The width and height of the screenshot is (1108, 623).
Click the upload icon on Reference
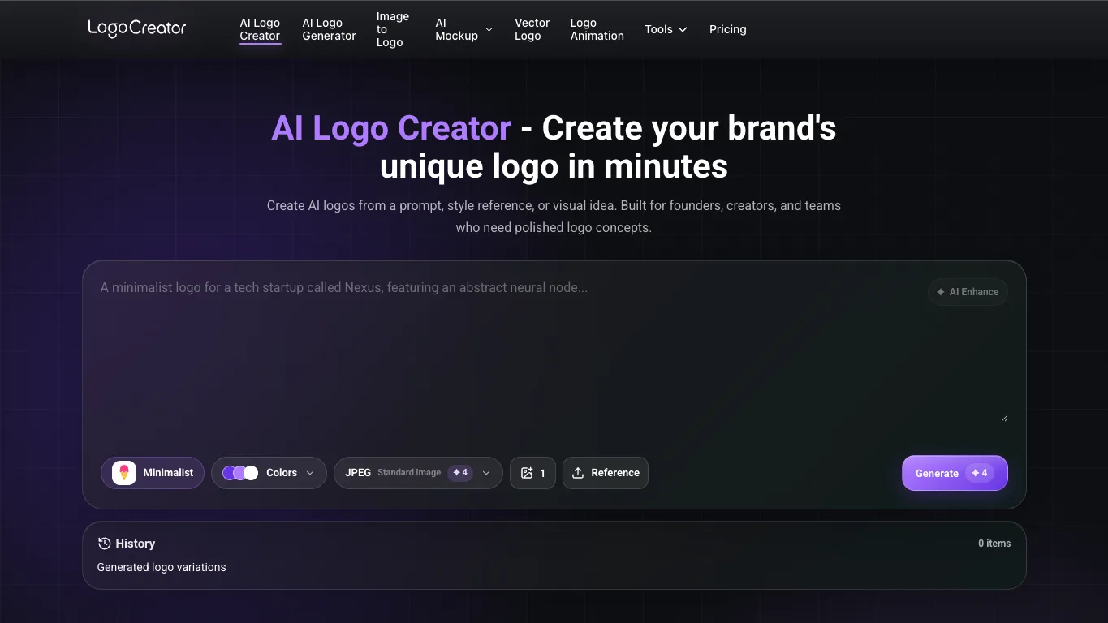578,473
